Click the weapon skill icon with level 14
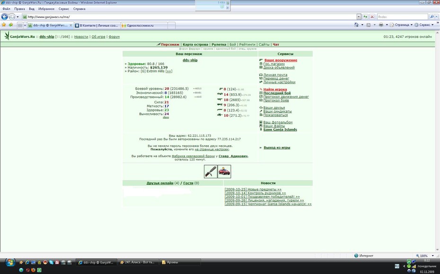 220,94
